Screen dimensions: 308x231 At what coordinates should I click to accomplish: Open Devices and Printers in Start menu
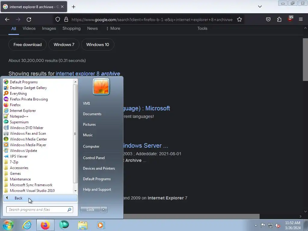99,168
